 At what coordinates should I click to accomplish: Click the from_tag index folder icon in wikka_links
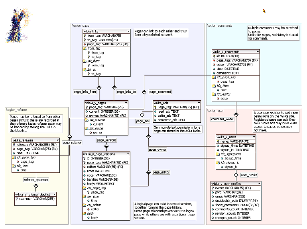(85, 48)
